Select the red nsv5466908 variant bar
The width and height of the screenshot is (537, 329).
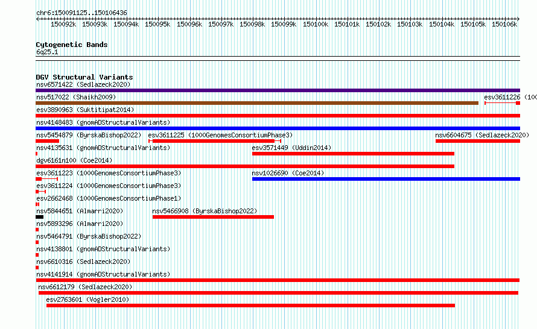tap(213, 217)
